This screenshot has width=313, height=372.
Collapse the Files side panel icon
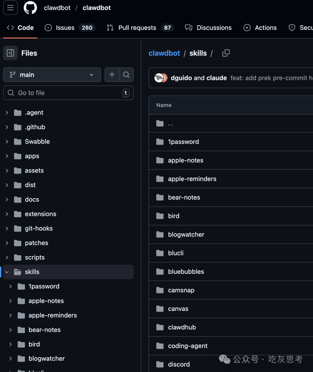click(10, 53)
